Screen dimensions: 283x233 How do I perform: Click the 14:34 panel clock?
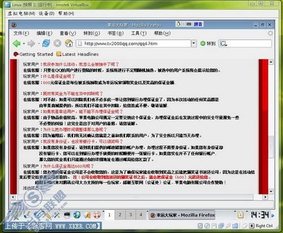coord(260,215)
